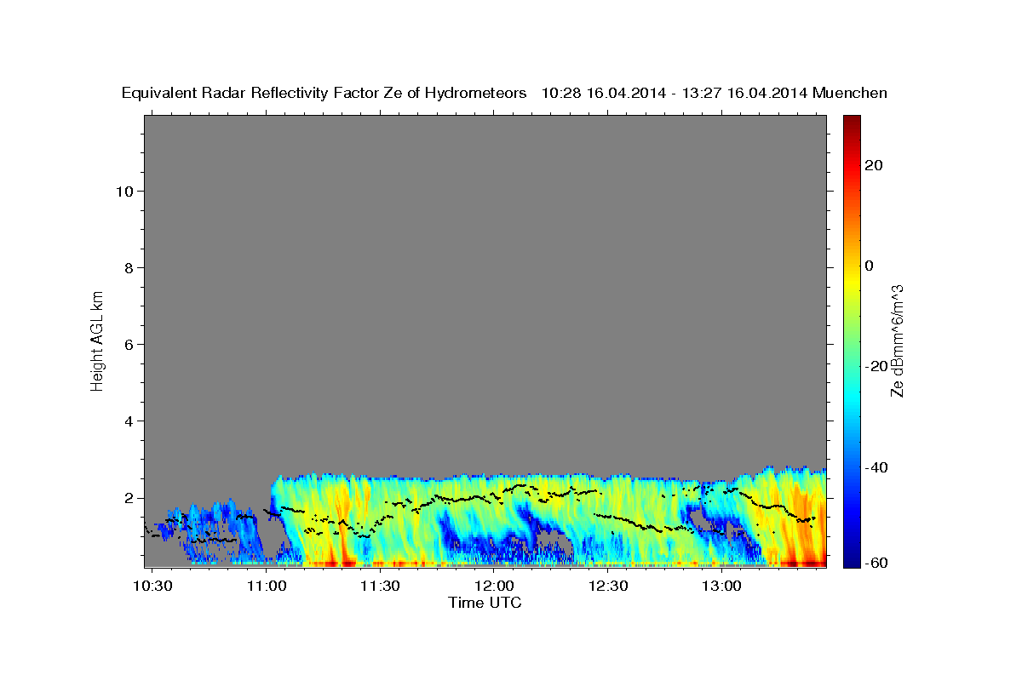Click the 13:00 time tick label

click(721, 587)
